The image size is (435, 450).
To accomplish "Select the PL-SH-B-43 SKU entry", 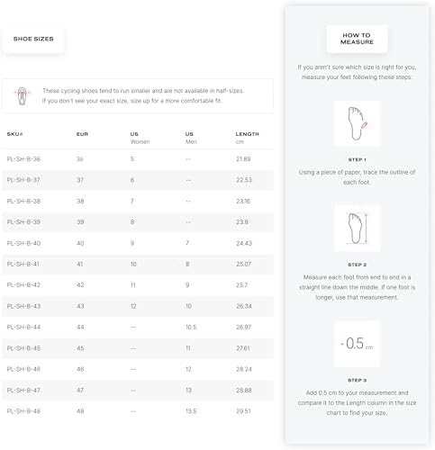I will tap(23, 306).
